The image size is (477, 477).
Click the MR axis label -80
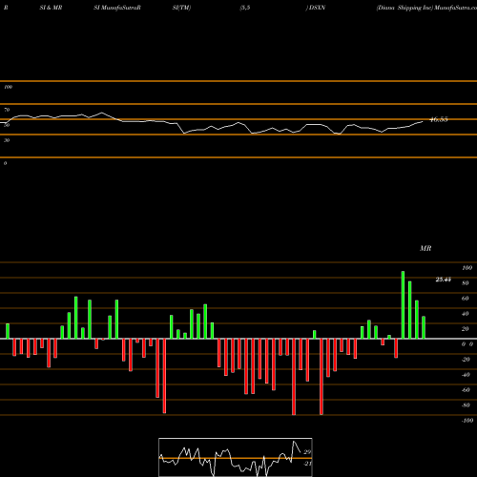tap(466, 405)
